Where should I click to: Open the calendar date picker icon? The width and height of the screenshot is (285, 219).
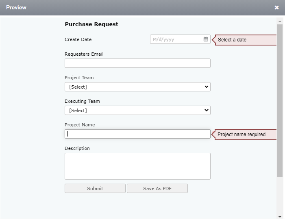(206, 39)
